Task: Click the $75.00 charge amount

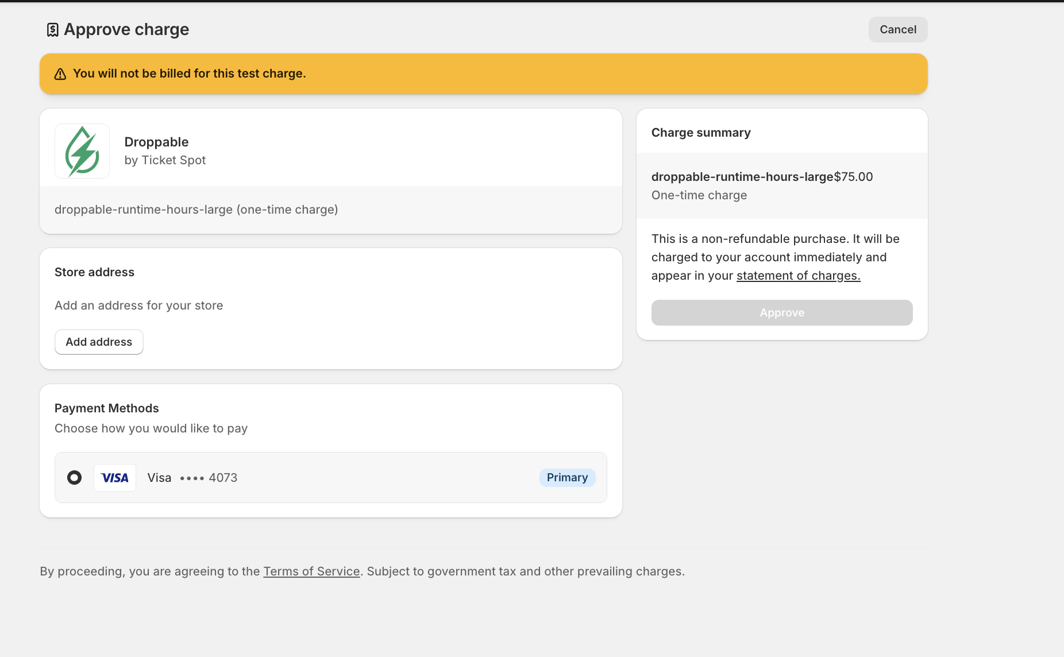Action: (x=853, y=177)
